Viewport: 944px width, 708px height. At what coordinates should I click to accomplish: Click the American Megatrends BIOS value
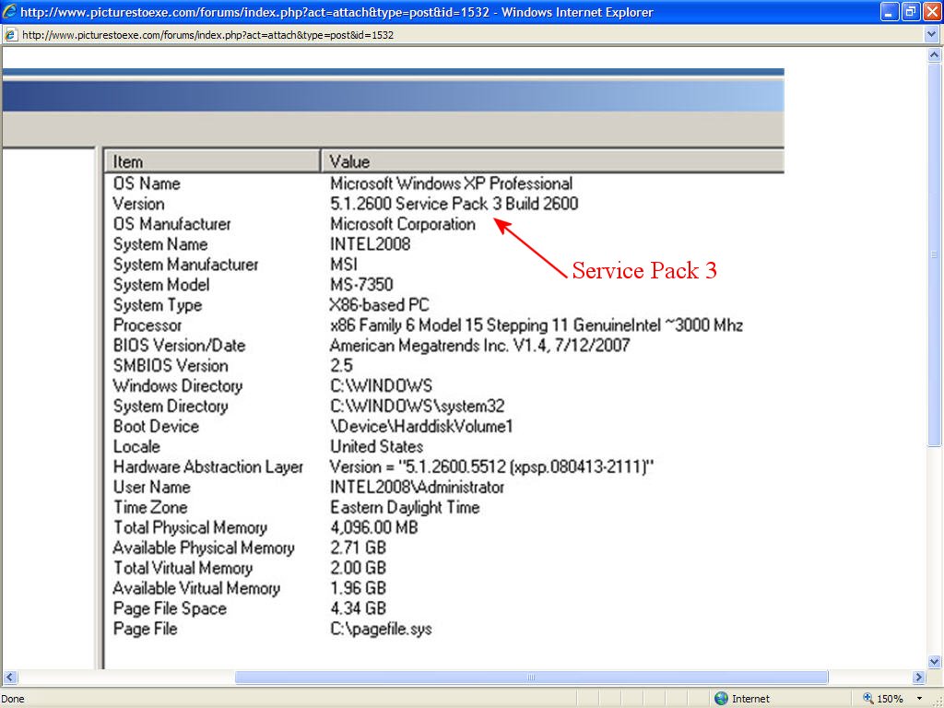(x=479, y=345)
